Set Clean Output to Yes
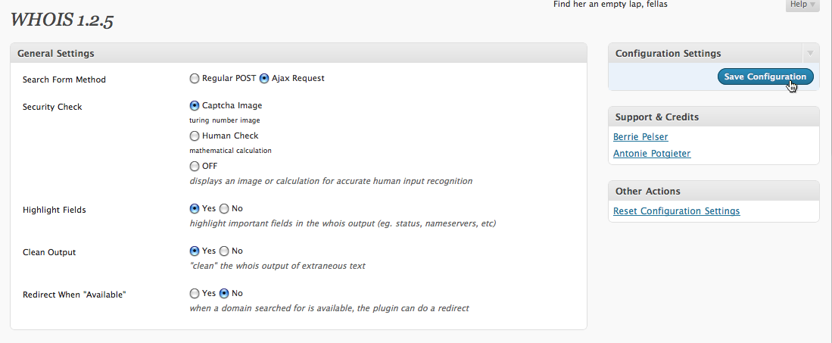The image size is (832, 343). click(x=195, y=251)
